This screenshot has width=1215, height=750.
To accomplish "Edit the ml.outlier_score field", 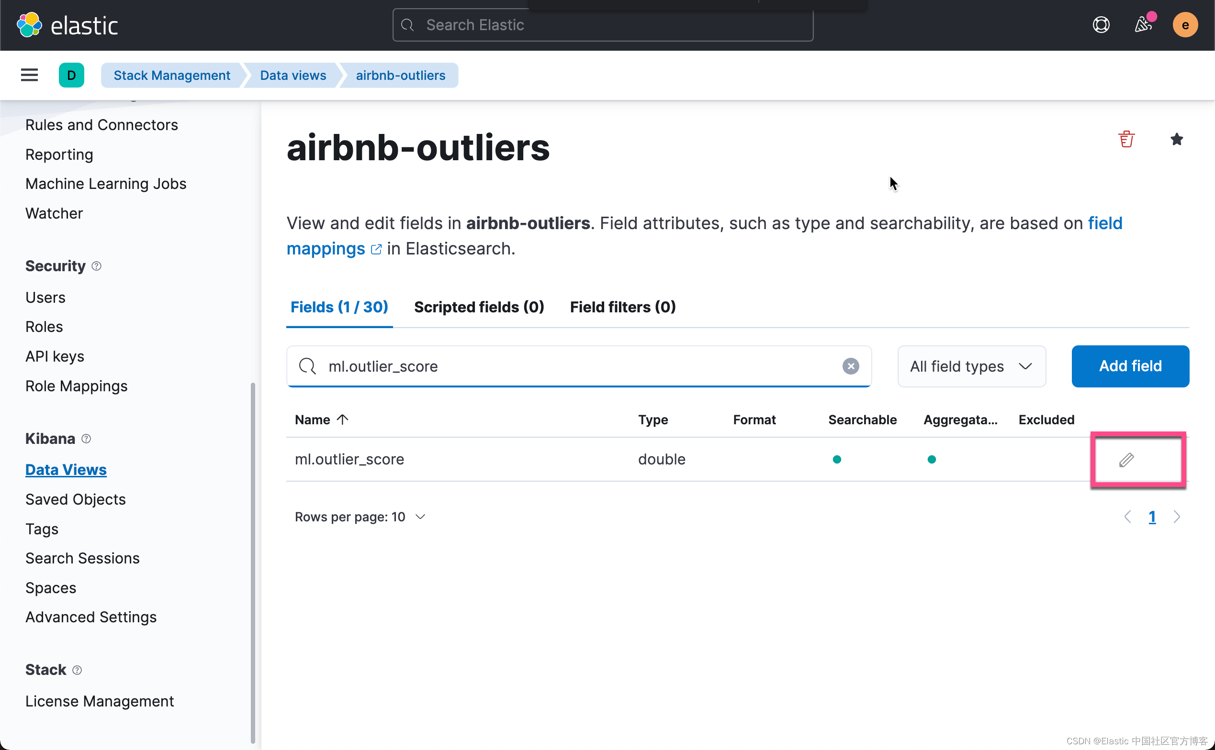I will (1126, 459).
